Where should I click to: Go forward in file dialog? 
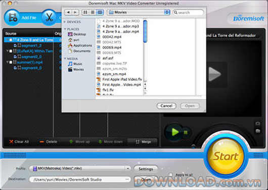click(75, 12)
